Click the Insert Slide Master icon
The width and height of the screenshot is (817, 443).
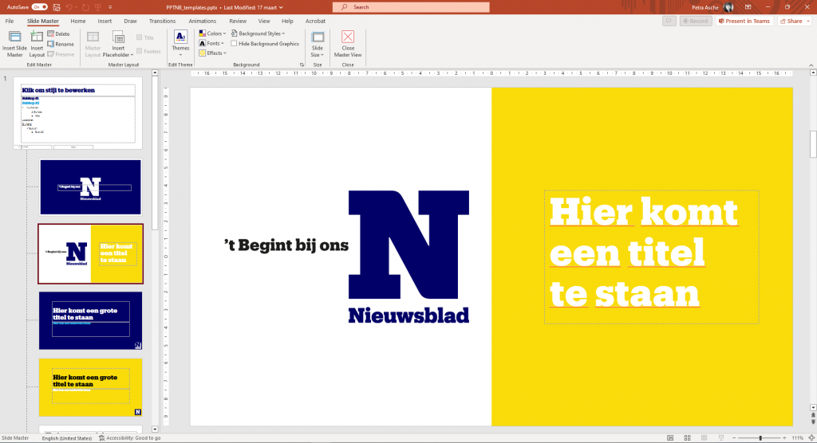[x=14, y=44]
